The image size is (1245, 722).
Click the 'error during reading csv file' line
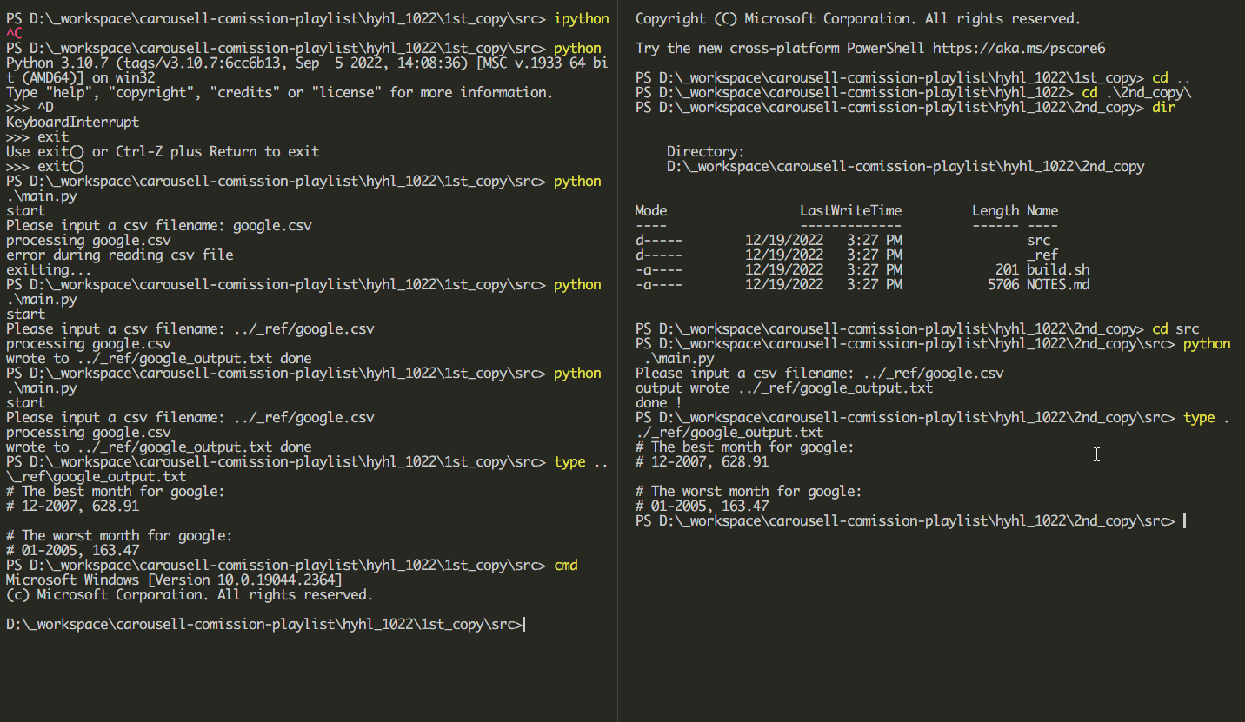click(x=120, y=255)
